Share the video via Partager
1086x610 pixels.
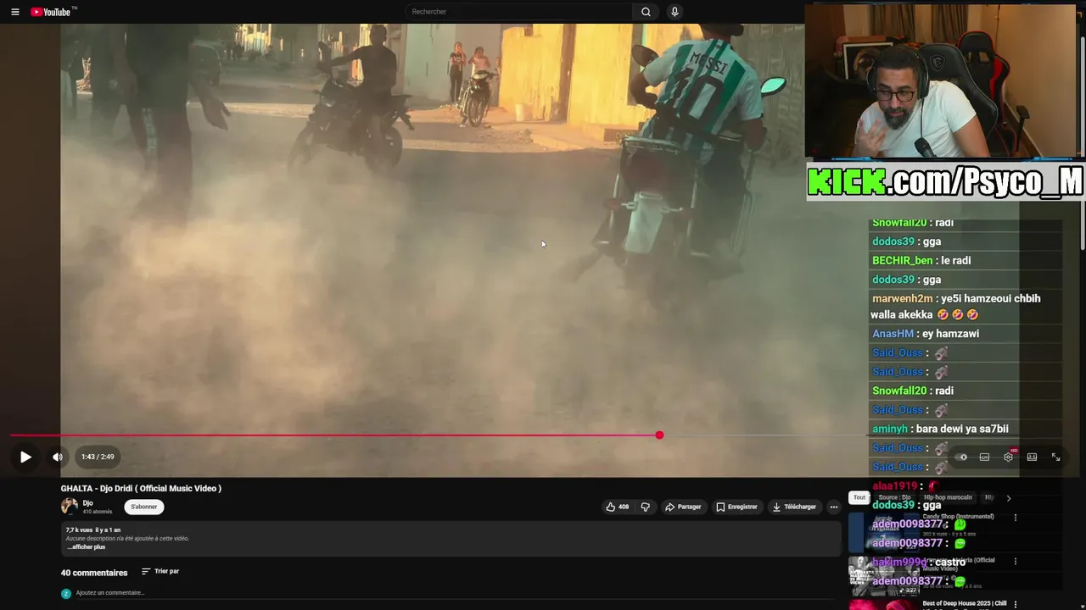[683, 507]
